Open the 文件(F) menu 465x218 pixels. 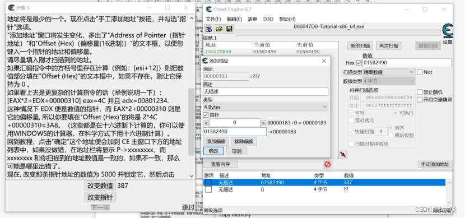click(213, 19)
